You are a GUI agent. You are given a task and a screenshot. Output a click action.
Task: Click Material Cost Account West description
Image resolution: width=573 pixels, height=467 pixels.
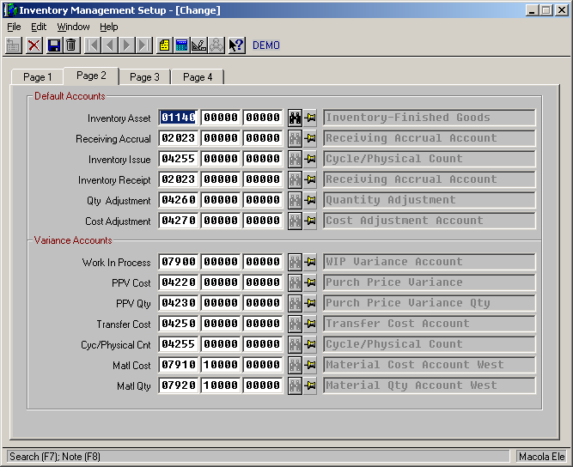(x=429, y=365)
